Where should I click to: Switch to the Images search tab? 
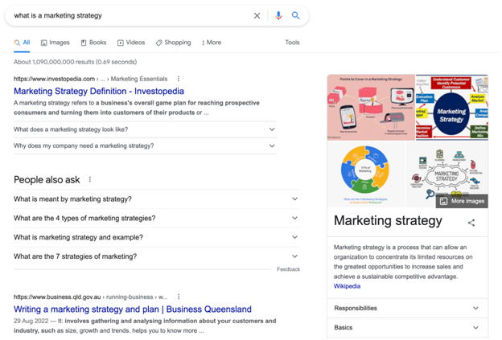pyautogui.click(x=55, y=43)
